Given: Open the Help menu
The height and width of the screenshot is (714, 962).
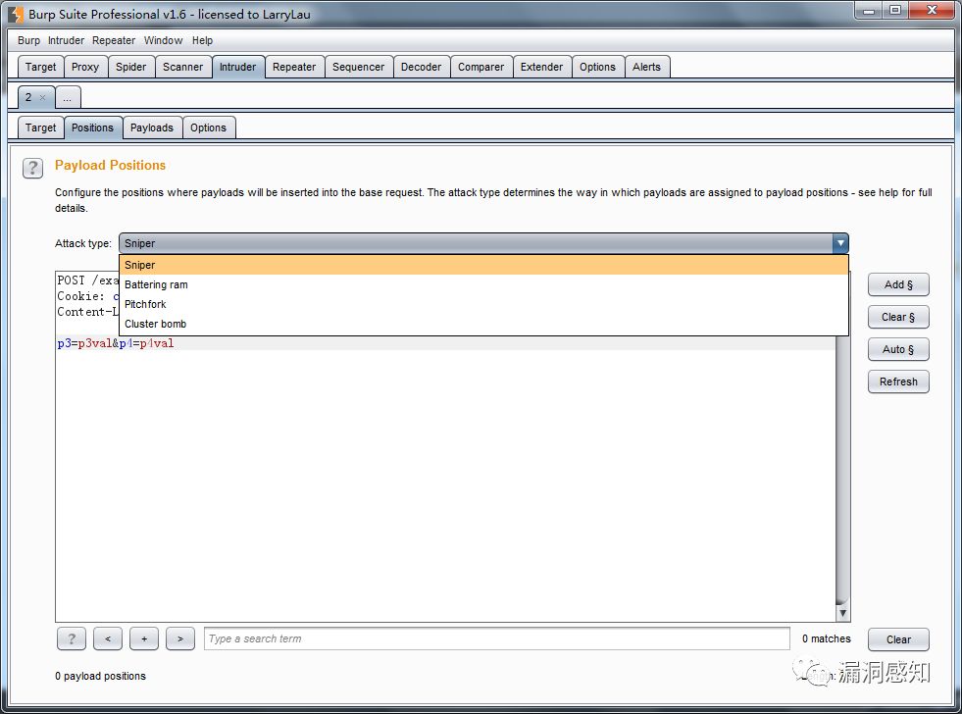Looking at the screenshot, I should [x=202, y=40].
